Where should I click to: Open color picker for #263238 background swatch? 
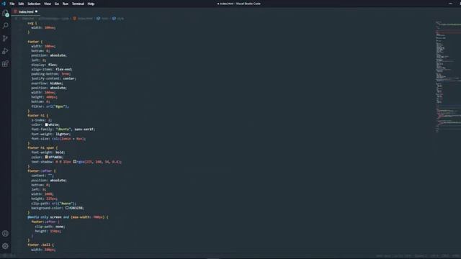(67, 208)
